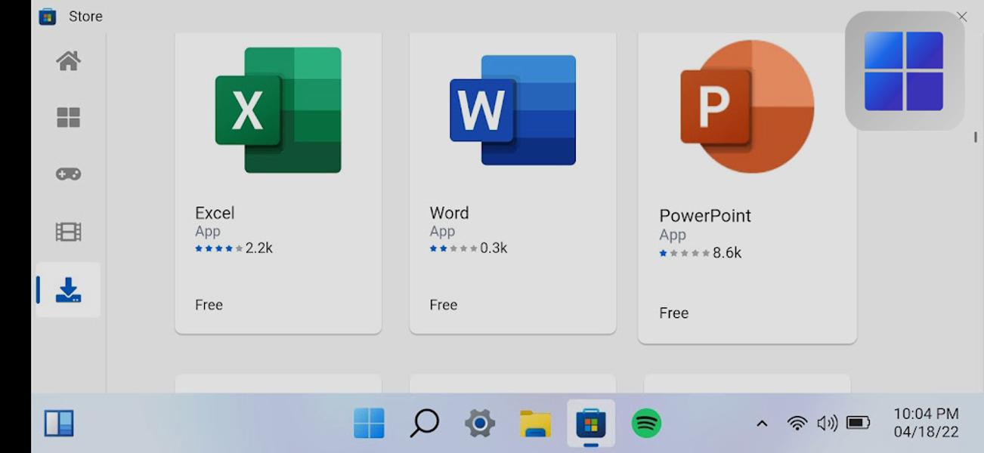The width and height of the screenshot is (984, 453).
Task: Open the Excel app title text
Action: (215, 213)
